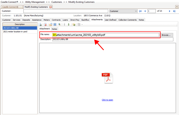The image size is (179, 115).
Task: Open attachment file via the folder icon
Action: (51, 25)
